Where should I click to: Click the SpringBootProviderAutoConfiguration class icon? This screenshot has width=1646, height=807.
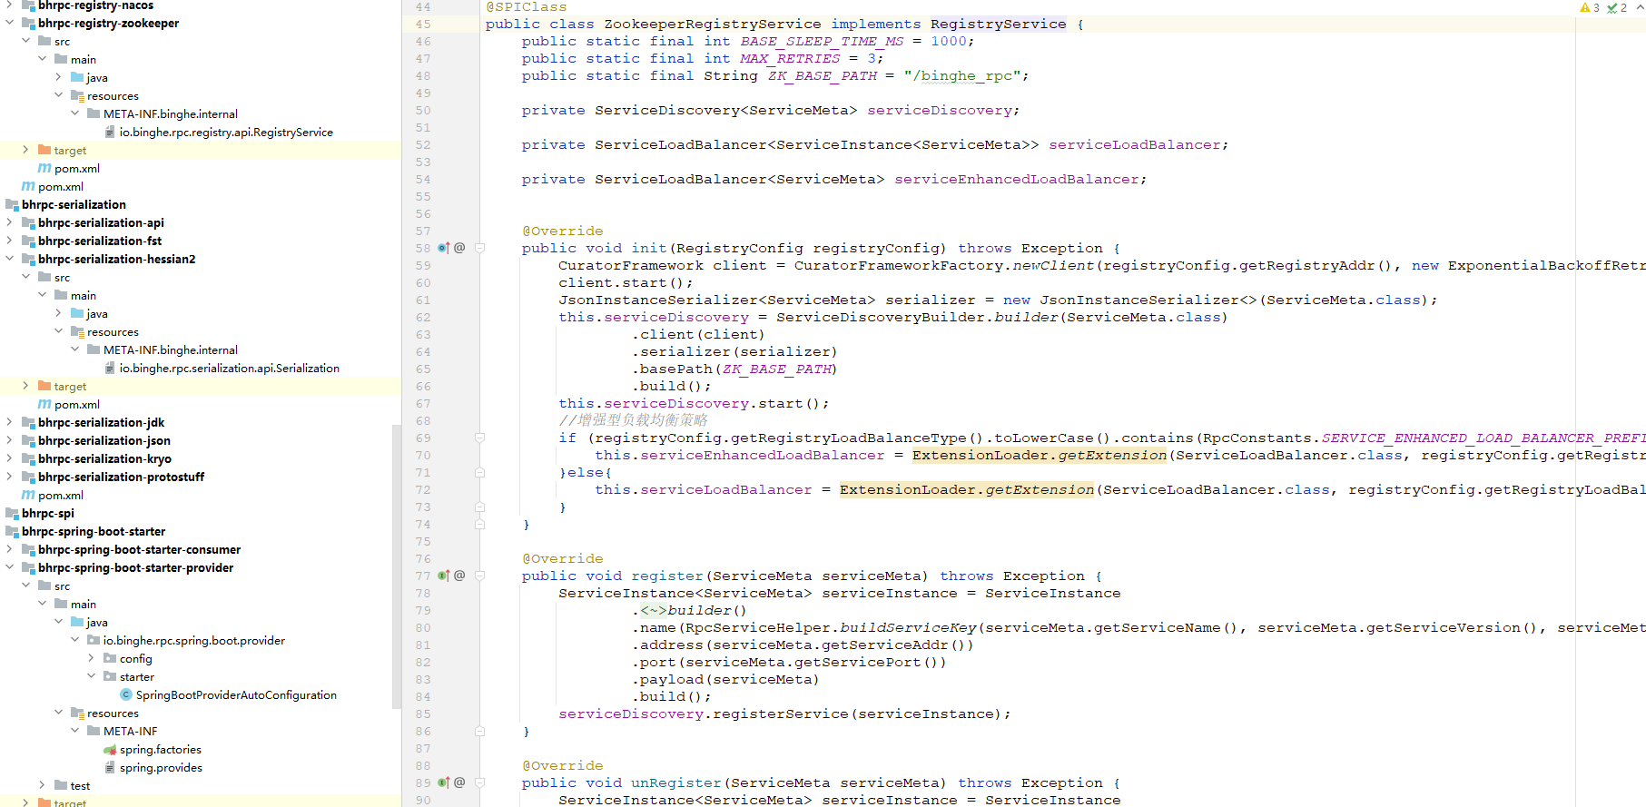[126, 695]
